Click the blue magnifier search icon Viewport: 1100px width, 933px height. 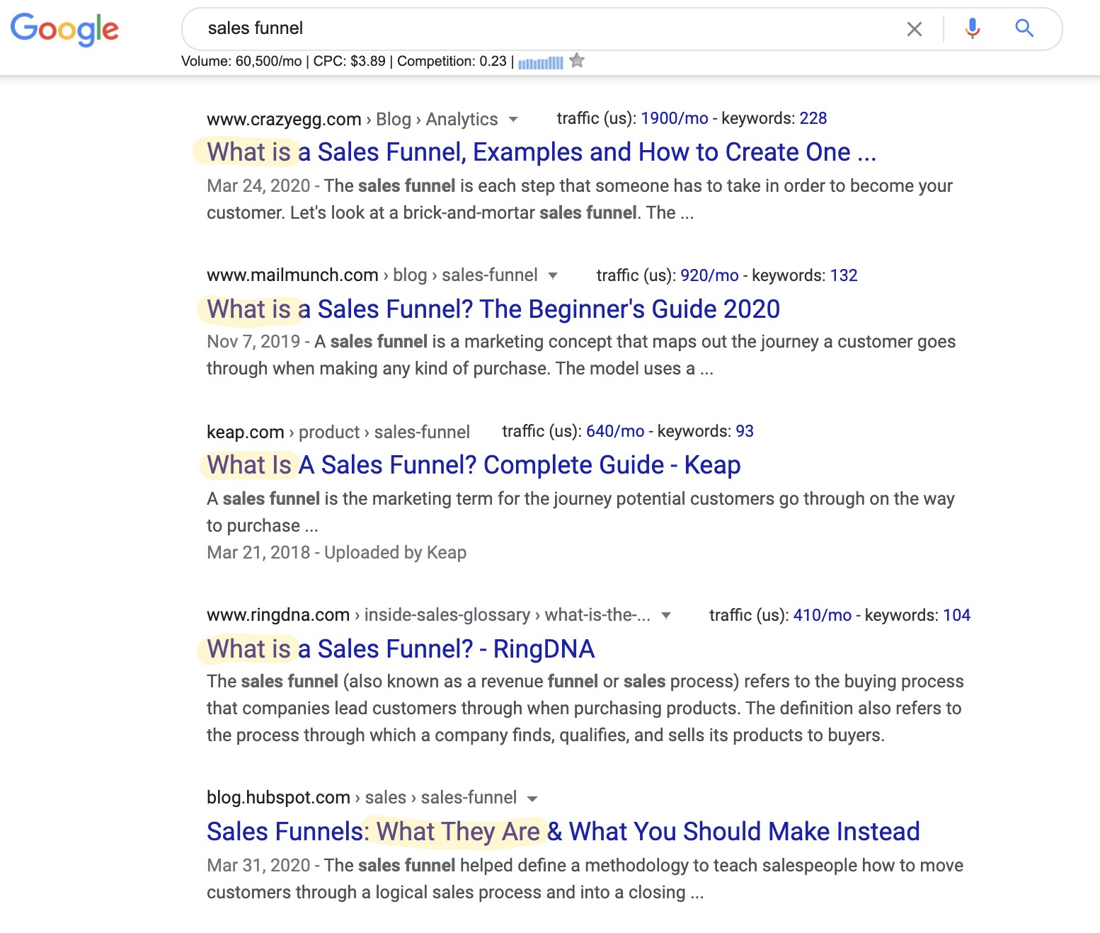(1024, 28)
